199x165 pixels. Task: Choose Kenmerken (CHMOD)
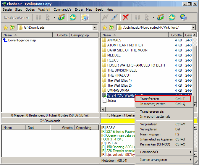pos(164,144)
